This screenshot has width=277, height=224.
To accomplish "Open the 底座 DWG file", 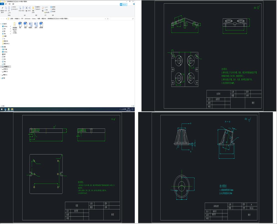I will [20, 25].
